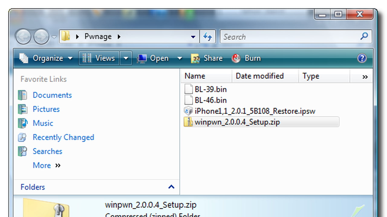387x217 pixels.
Task: Sort files by Name column header
Action: 207,76
